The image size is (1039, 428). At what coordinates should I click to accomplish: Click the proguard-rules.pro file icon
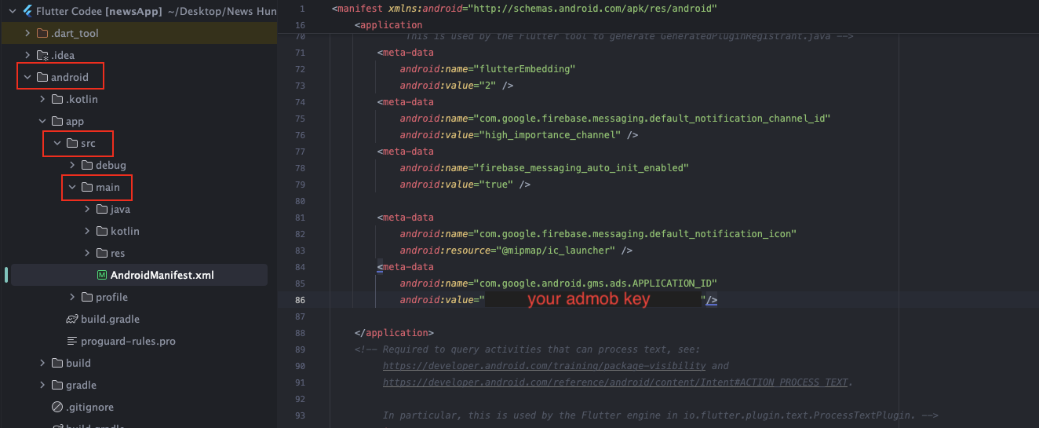72,341
